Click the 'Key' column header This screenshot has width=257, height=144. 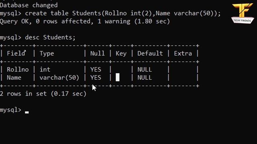pyautogui.click(x=121, y=54)
